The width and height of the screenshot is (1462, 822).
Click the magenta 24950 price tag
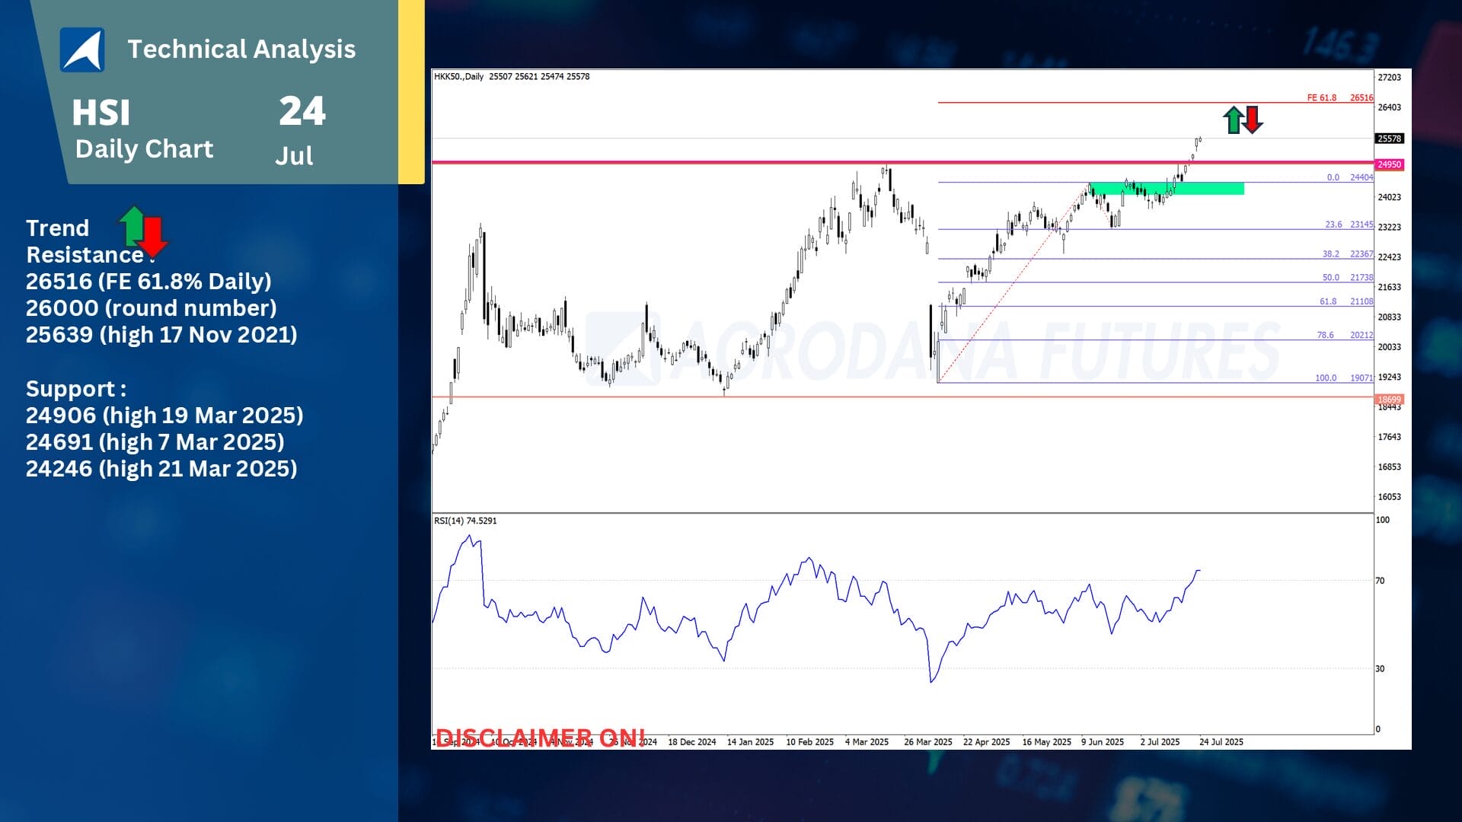1389,164
